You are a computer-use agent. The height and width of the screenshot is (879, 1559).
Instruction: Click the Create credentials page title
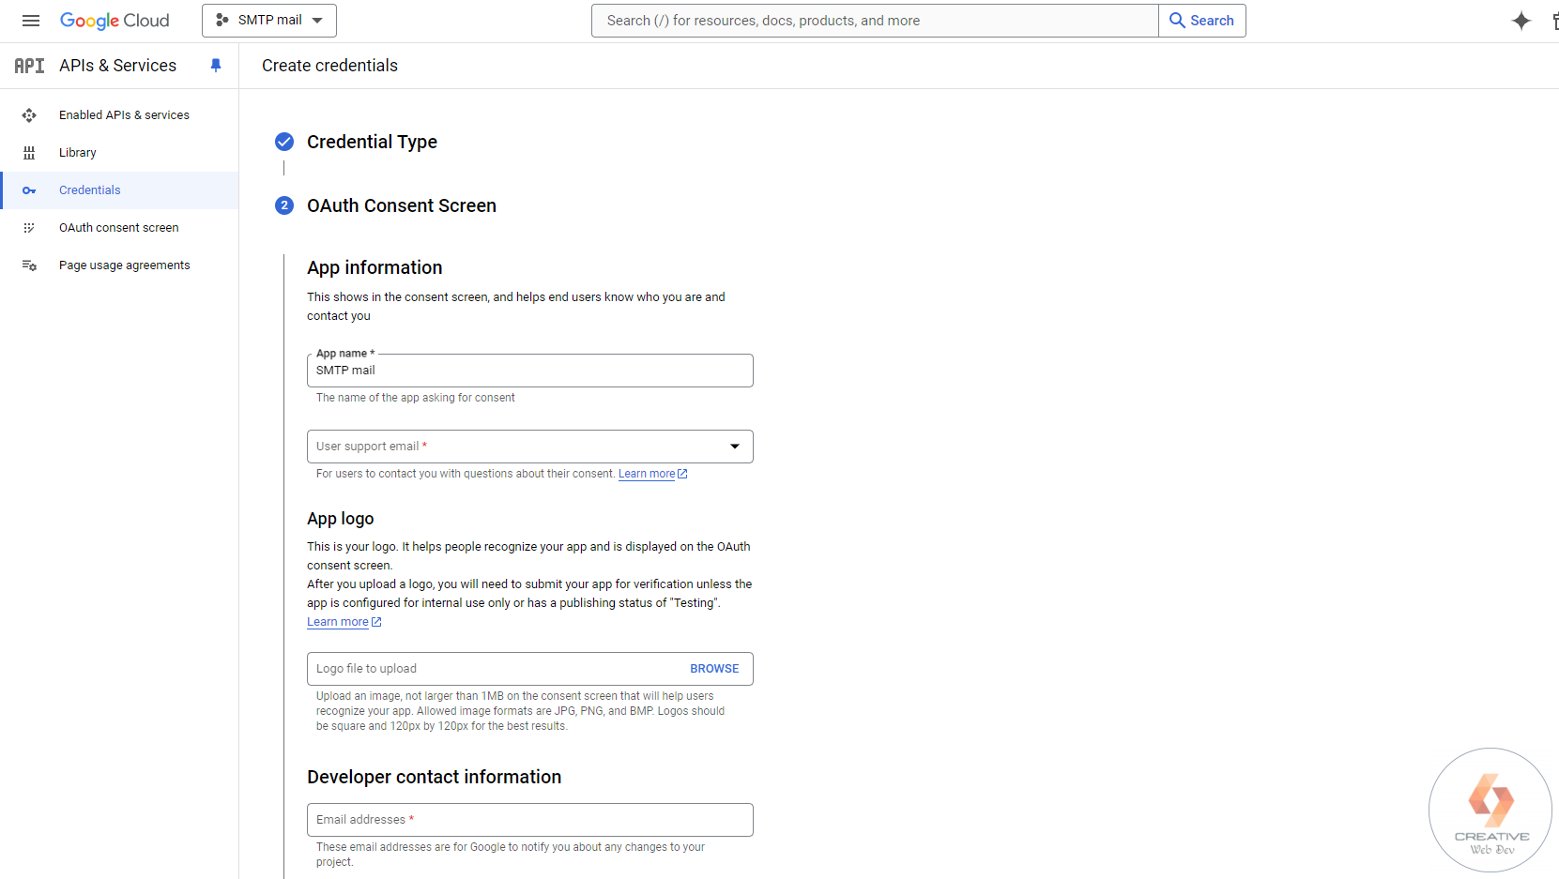(329, 66)
